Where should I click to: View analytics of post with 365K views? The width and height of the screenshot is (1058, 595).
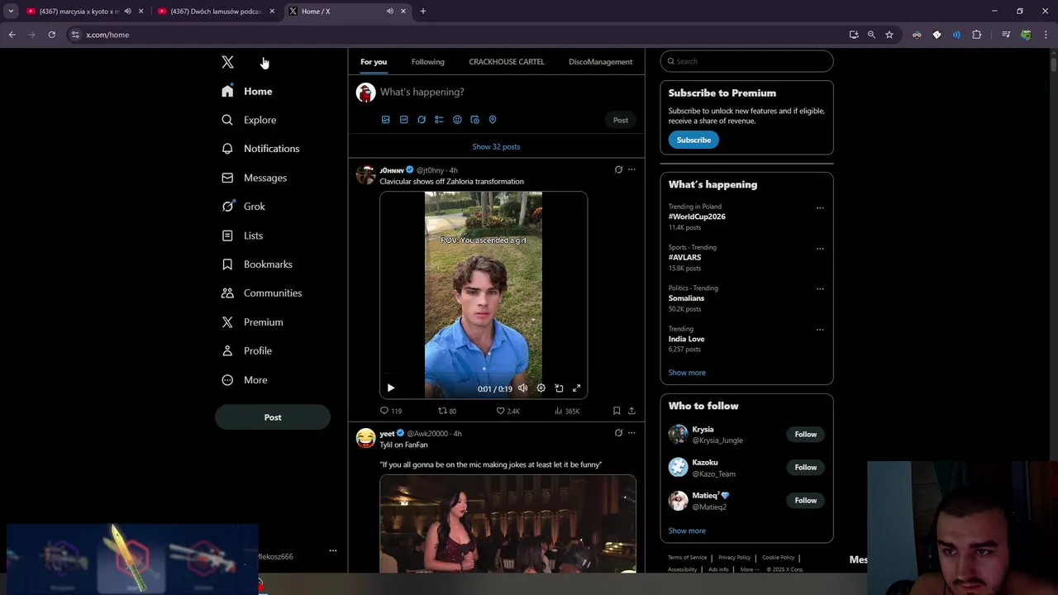(567, 411)
